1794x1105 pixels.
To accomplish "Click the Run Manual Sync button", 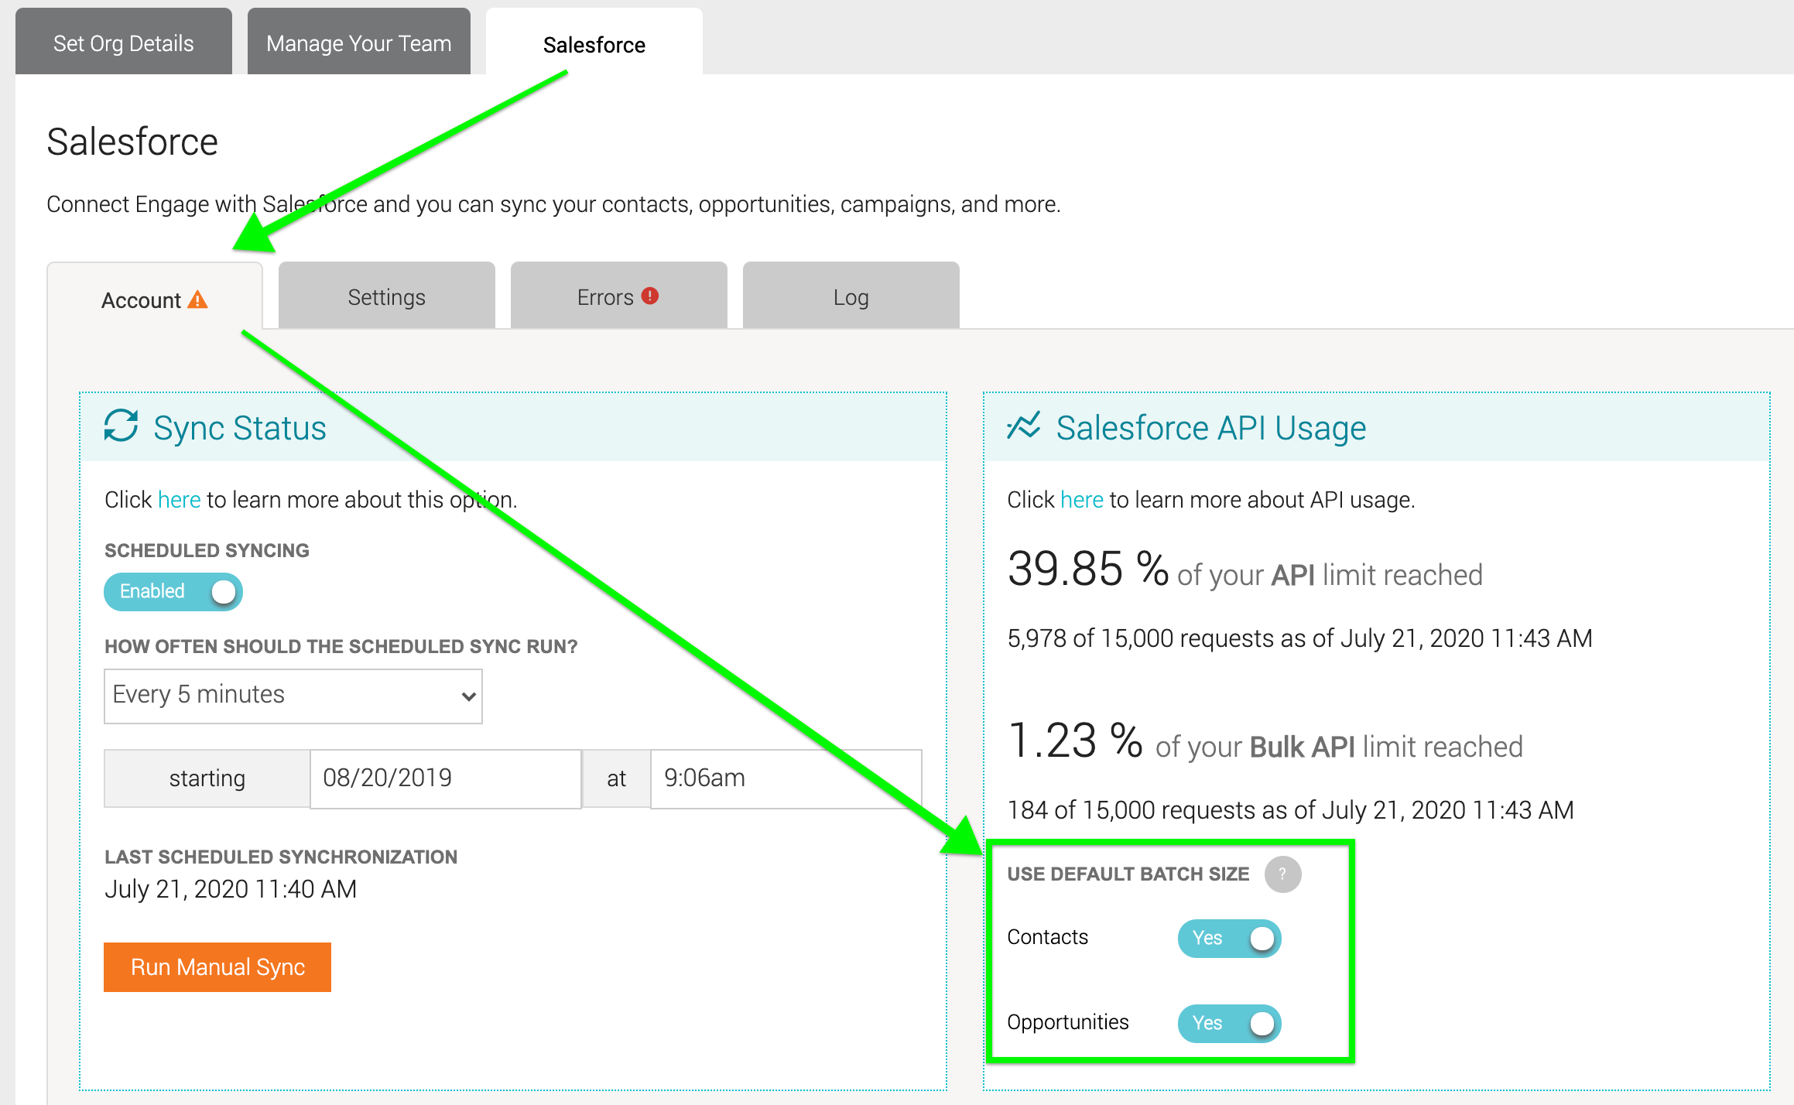I will point(217,967).
